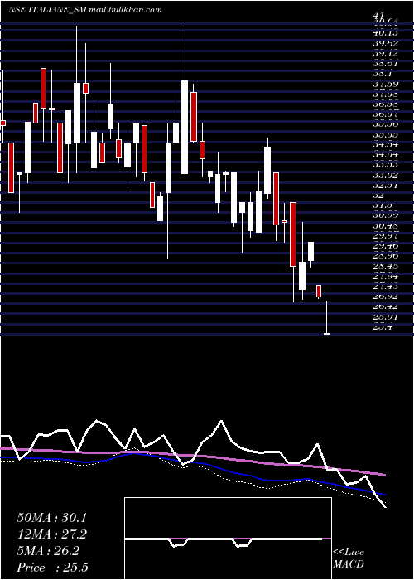Click the 25.91 price axis label
The image size is (414, 580).
(x=386, y=317)
